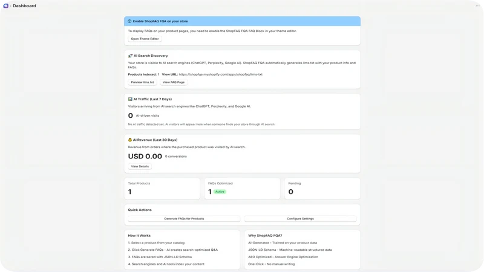484x272 pixels.
Task: Click the AI Search Discovery rocket icon
Action: point(130,56)
